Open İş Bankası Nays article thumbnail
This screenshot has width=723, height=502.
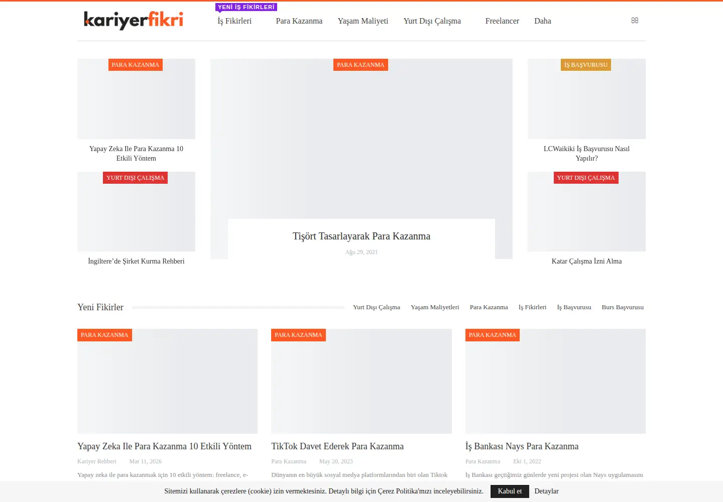[x=555, y=382]
